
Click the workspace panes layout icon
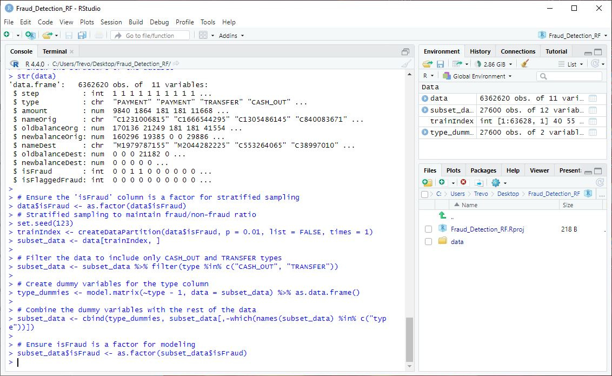tap(203, 35)
